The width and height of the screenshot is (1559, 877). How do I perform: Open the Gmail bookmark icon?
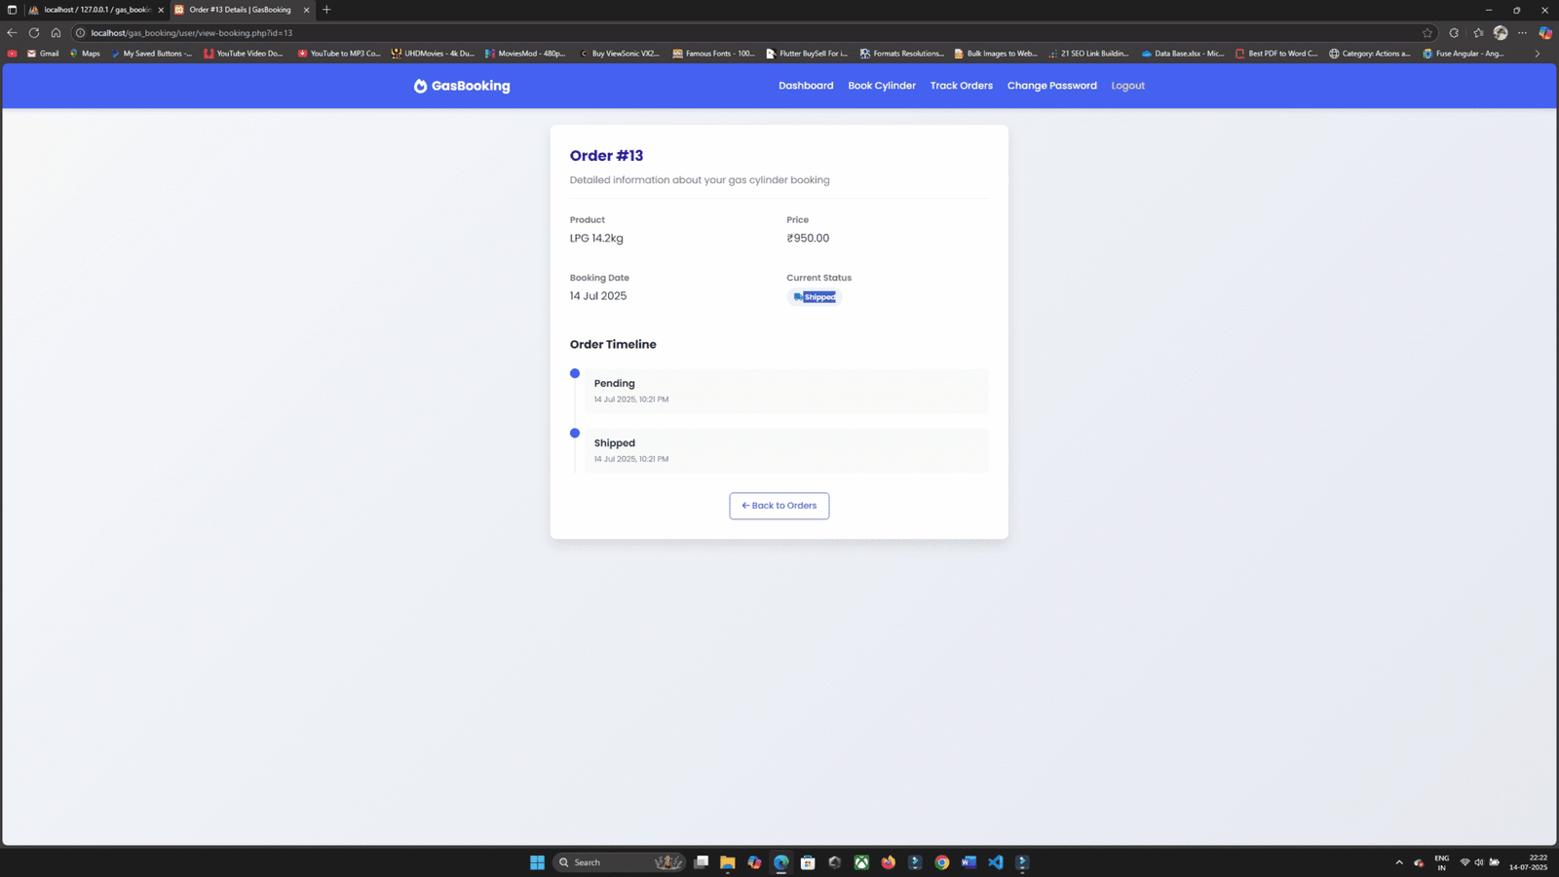[x=31, y=54]
